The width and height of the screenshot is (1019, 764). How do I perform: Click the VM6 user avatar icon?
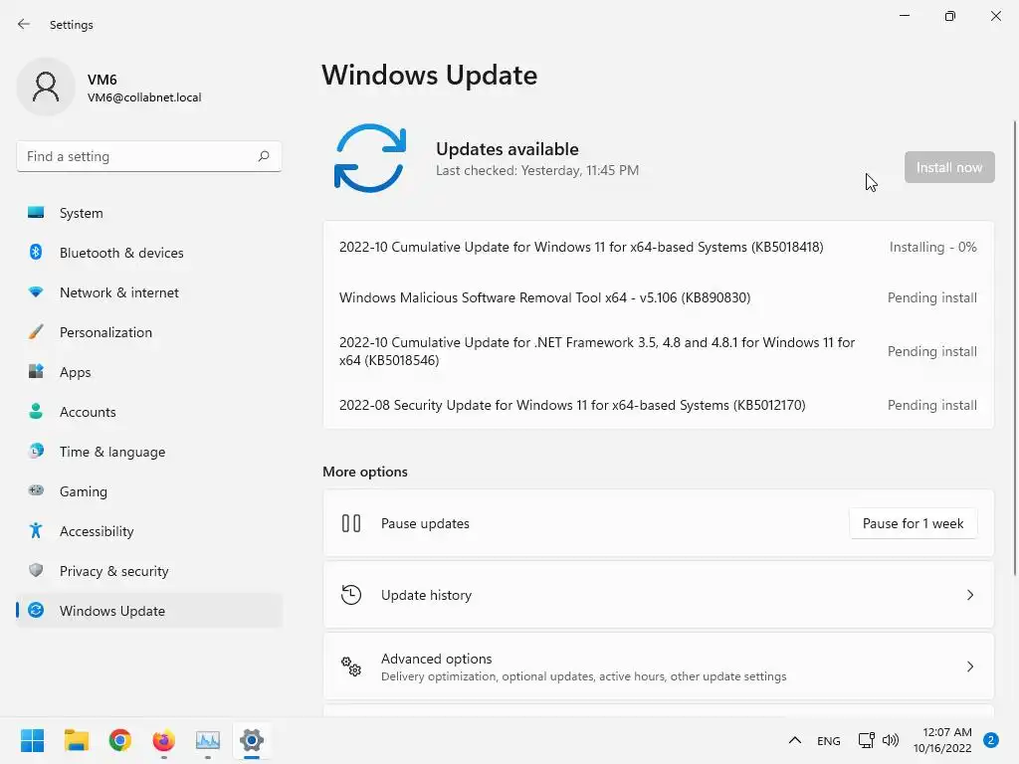click(46, 87)
